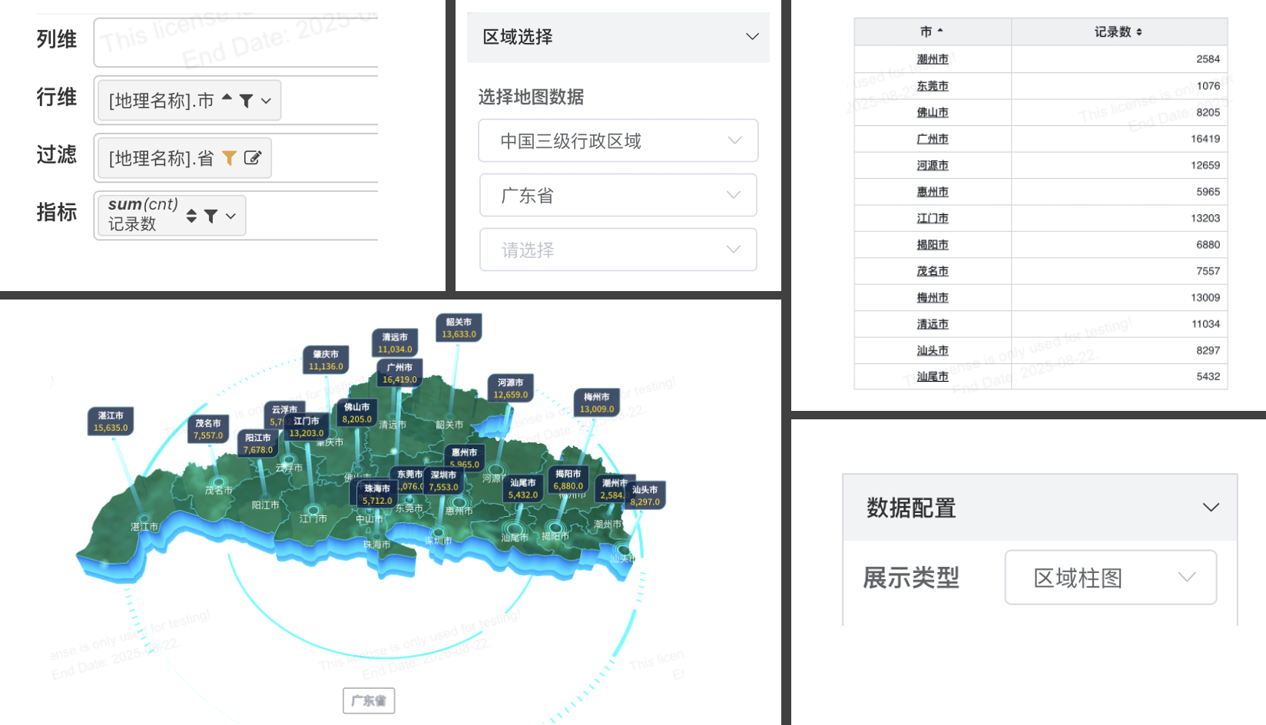
Task: Click the 13203 value in the 江门市 row
Action: 1205,218
